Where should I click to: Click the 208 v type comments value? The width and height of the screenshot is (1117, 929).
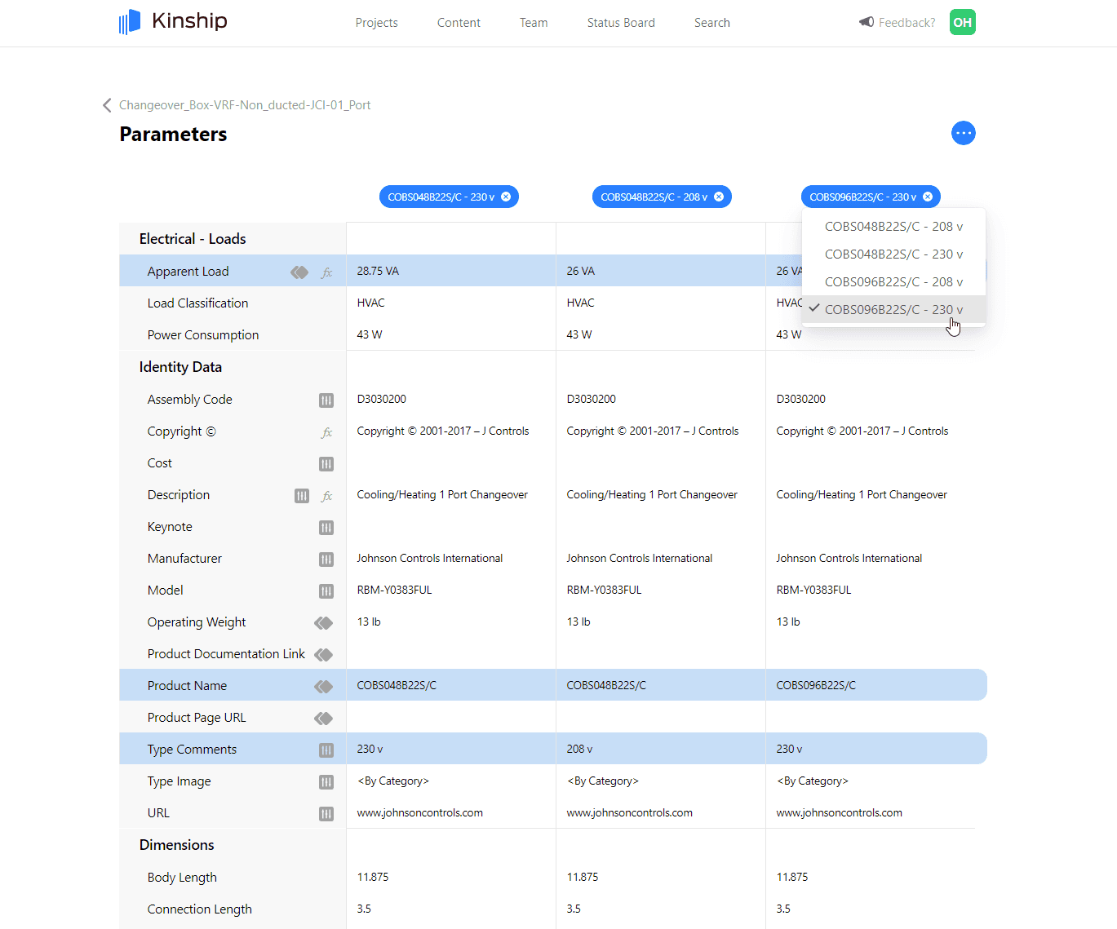point(579,749)
